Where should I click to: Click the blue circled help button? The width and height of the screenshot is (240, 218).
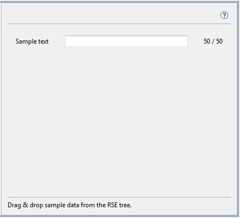coord(224,15)
